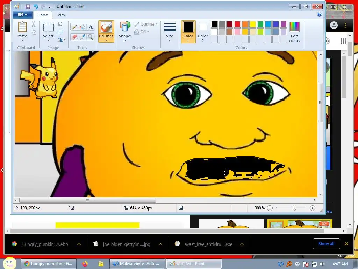Viewport: 358px width, 269px height.
Task: Pick the yellow color swatch
Action: (x=253, y=24)
